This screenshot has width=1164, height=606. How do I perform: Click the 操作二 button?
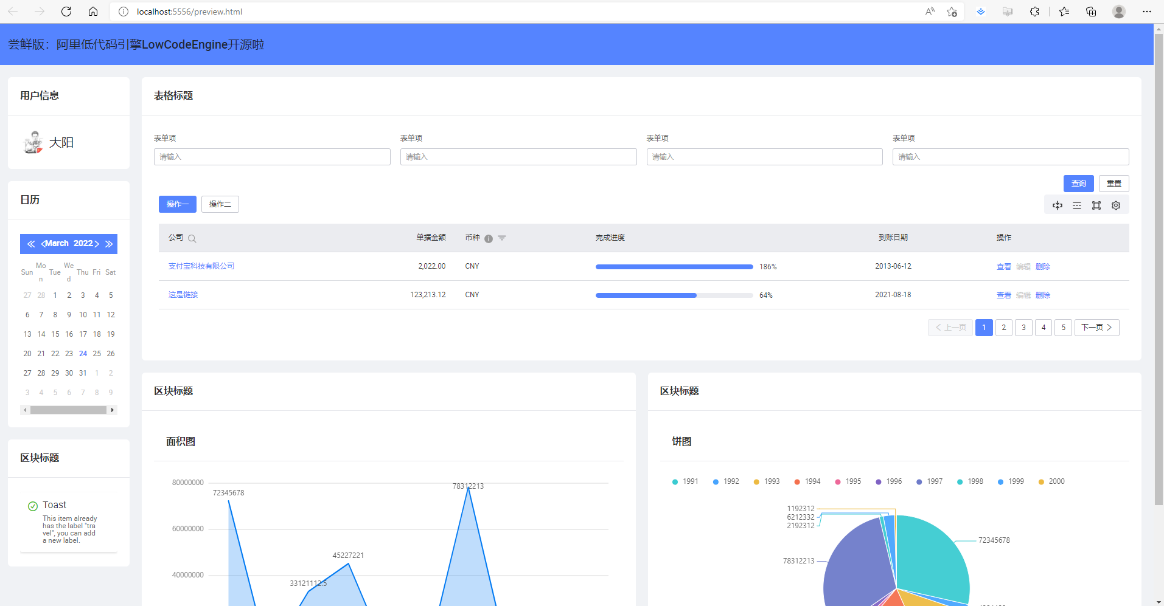click(220, 204)
